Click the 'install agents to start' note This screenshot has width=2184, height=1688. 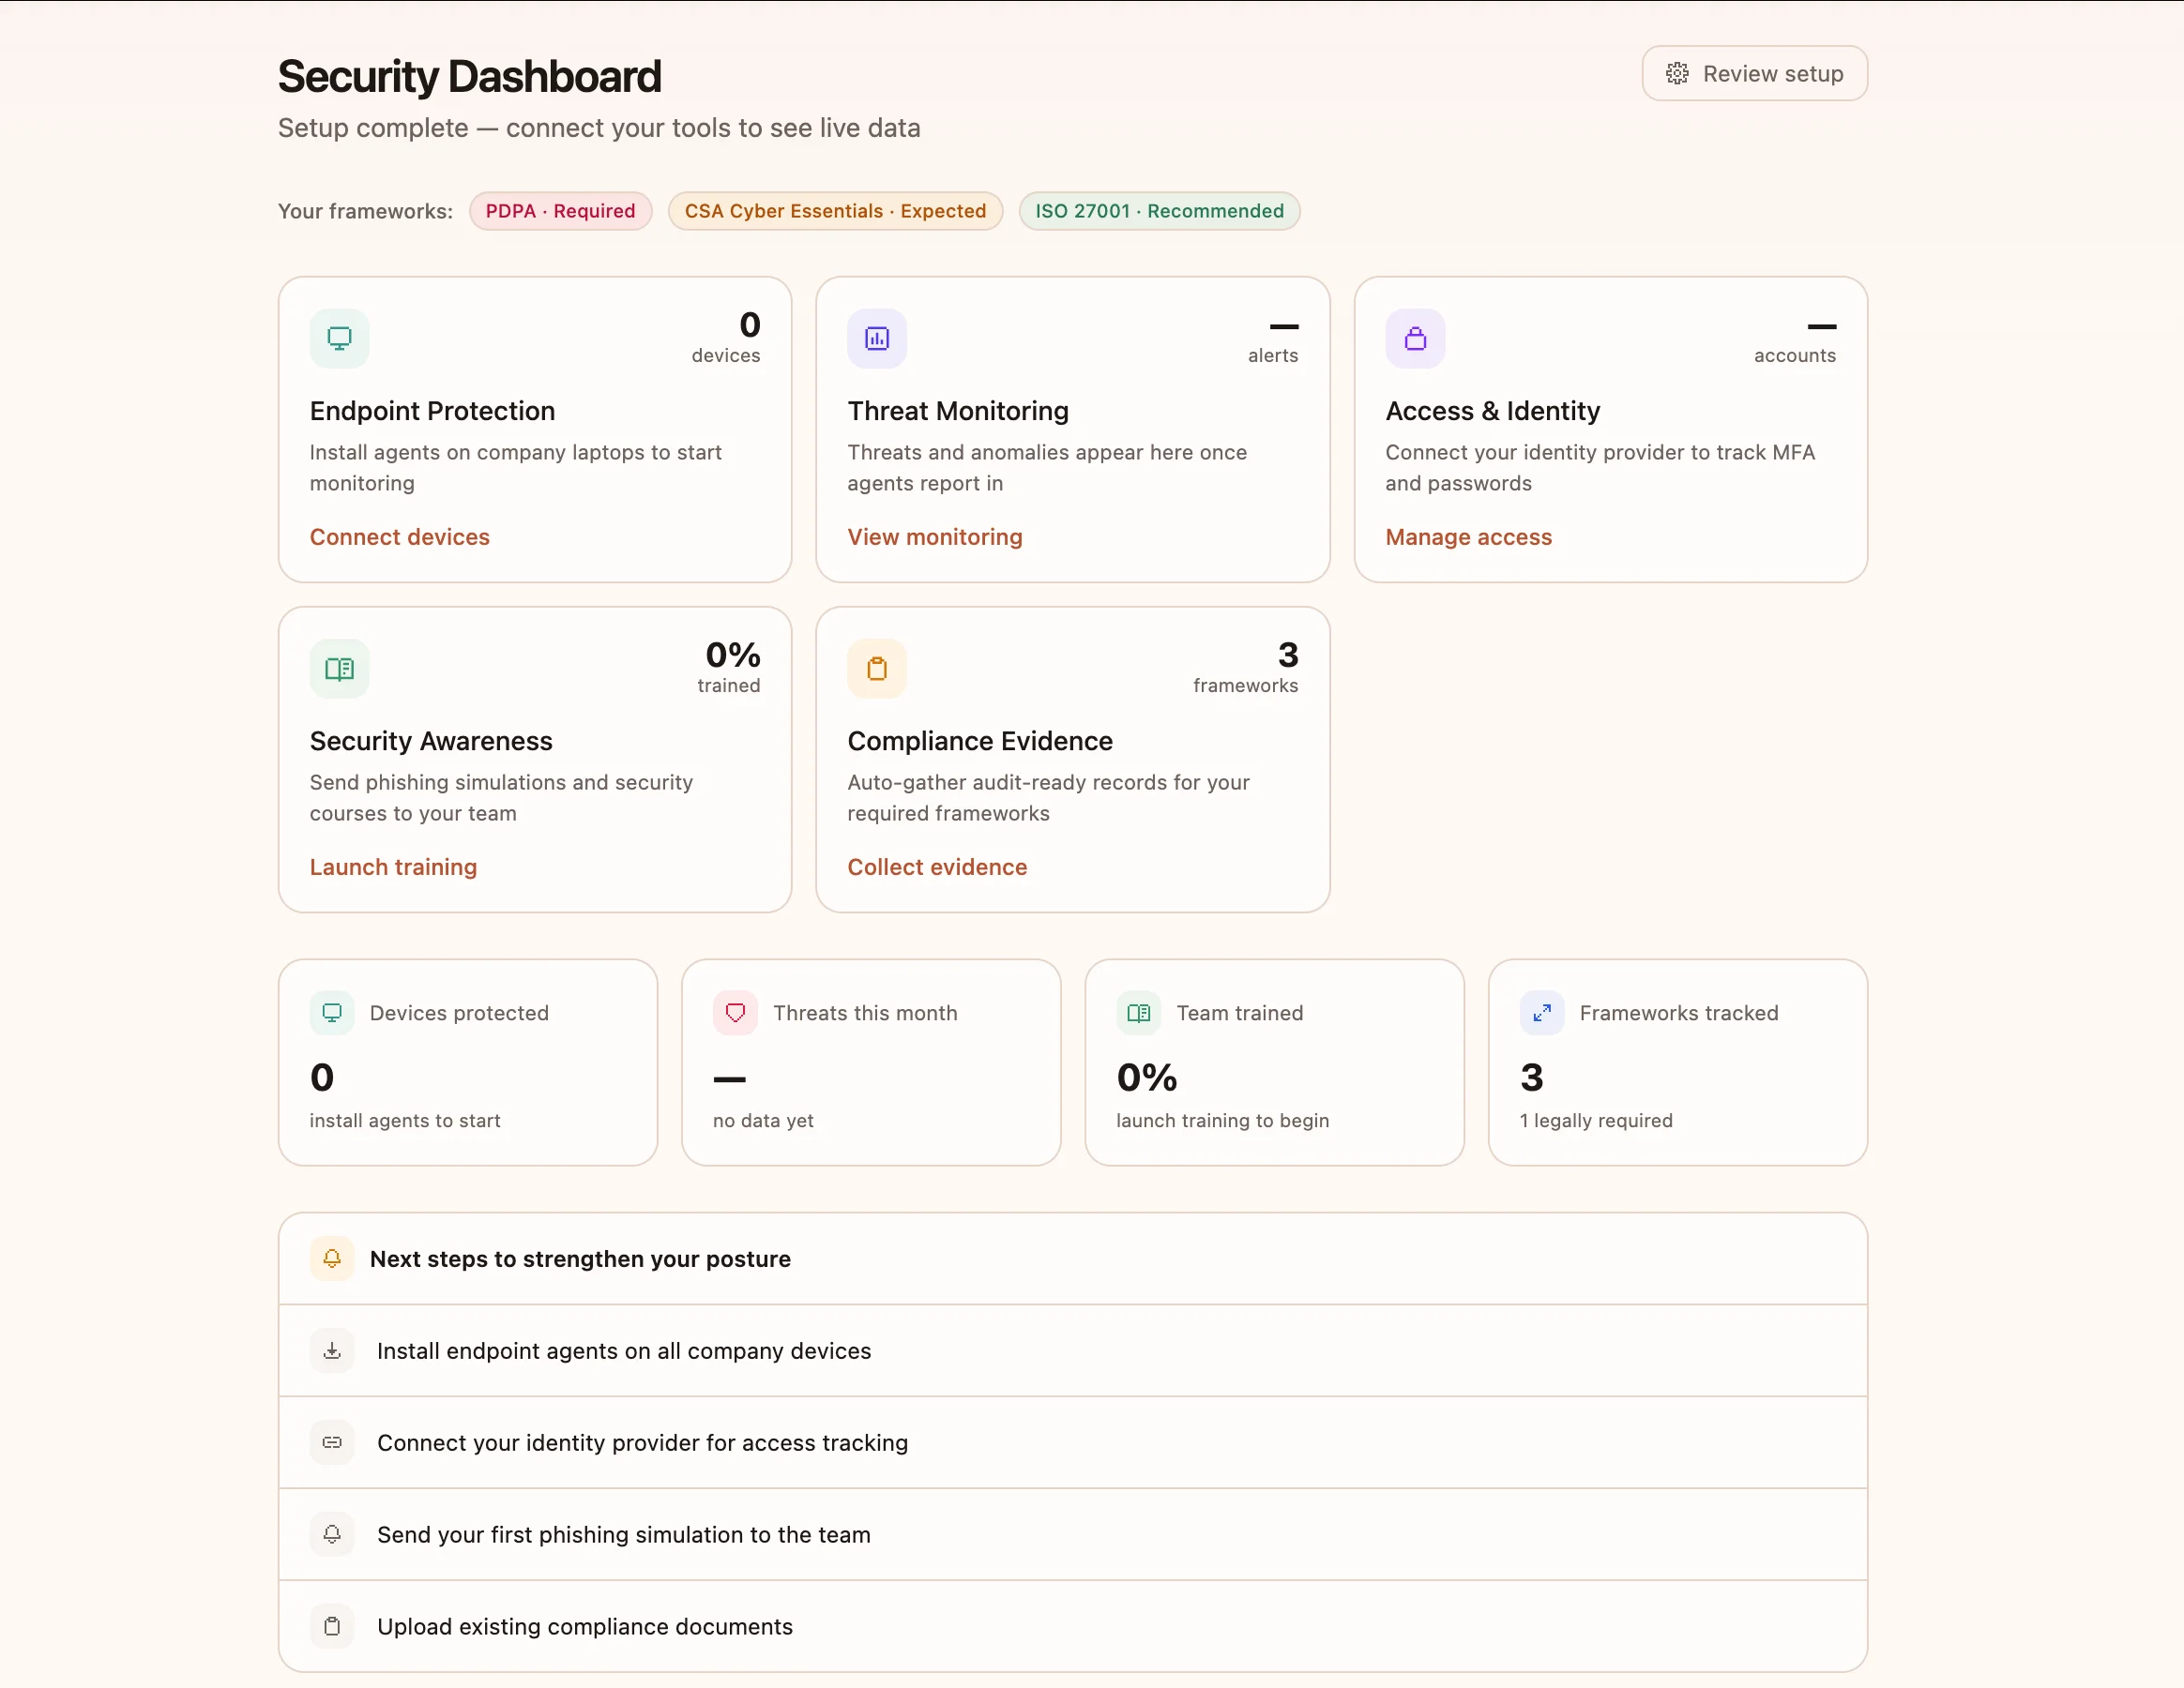(x=405, y=1121)
